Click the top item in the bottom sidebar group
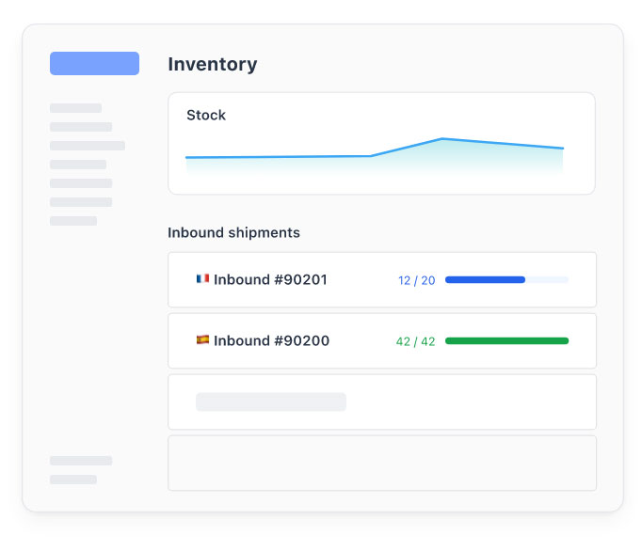This screenshot has height=551, width=642. [x=80, y=461]
